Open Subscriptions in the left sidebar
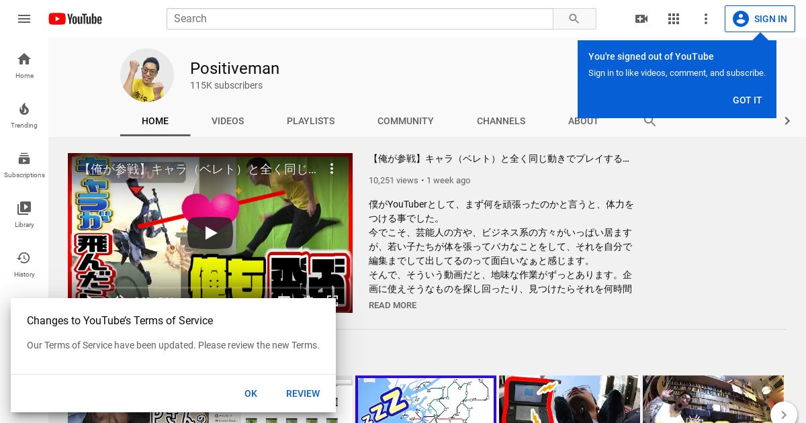Viewport: 806px width, 423px height. click(x=24, y=165)
